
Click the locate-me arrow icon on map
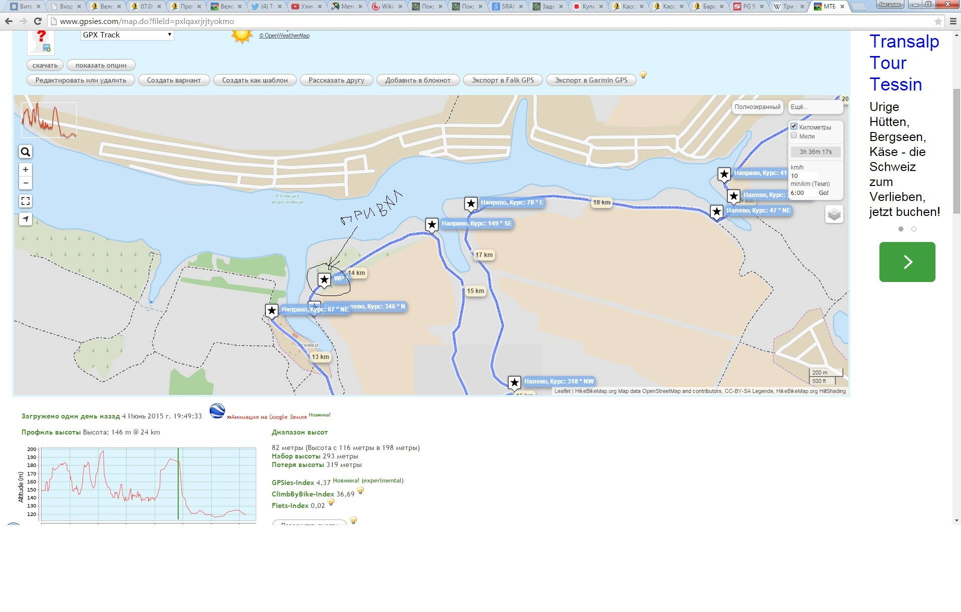[26, 219]
